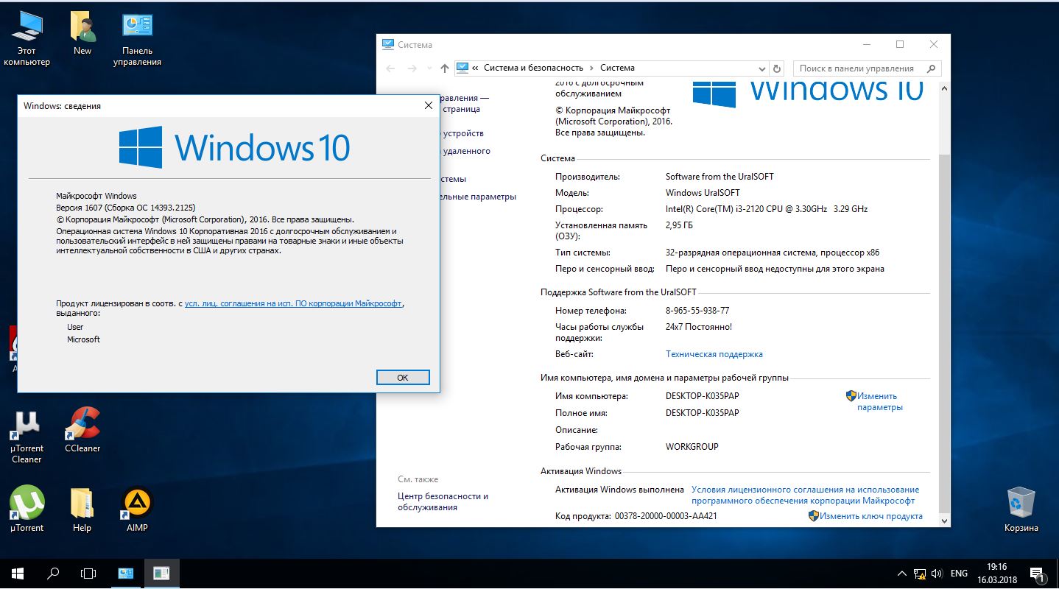1059x589 pixels.
Task: Click the Control Panel icon in address bar
Action: tap(462, 68)
